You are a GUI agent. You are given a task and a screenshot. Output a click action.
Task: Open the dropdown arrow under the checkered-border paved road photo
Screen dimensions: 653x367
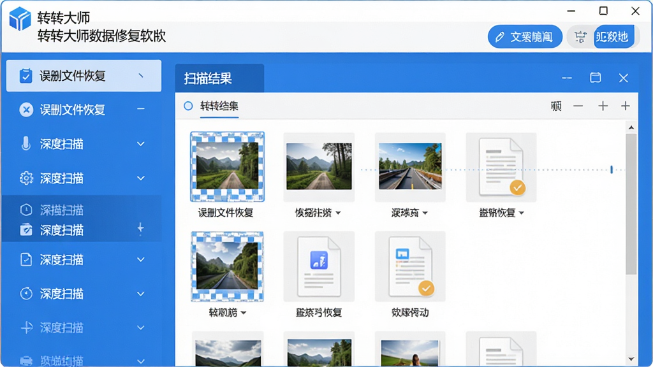click(x=244, y=312)
